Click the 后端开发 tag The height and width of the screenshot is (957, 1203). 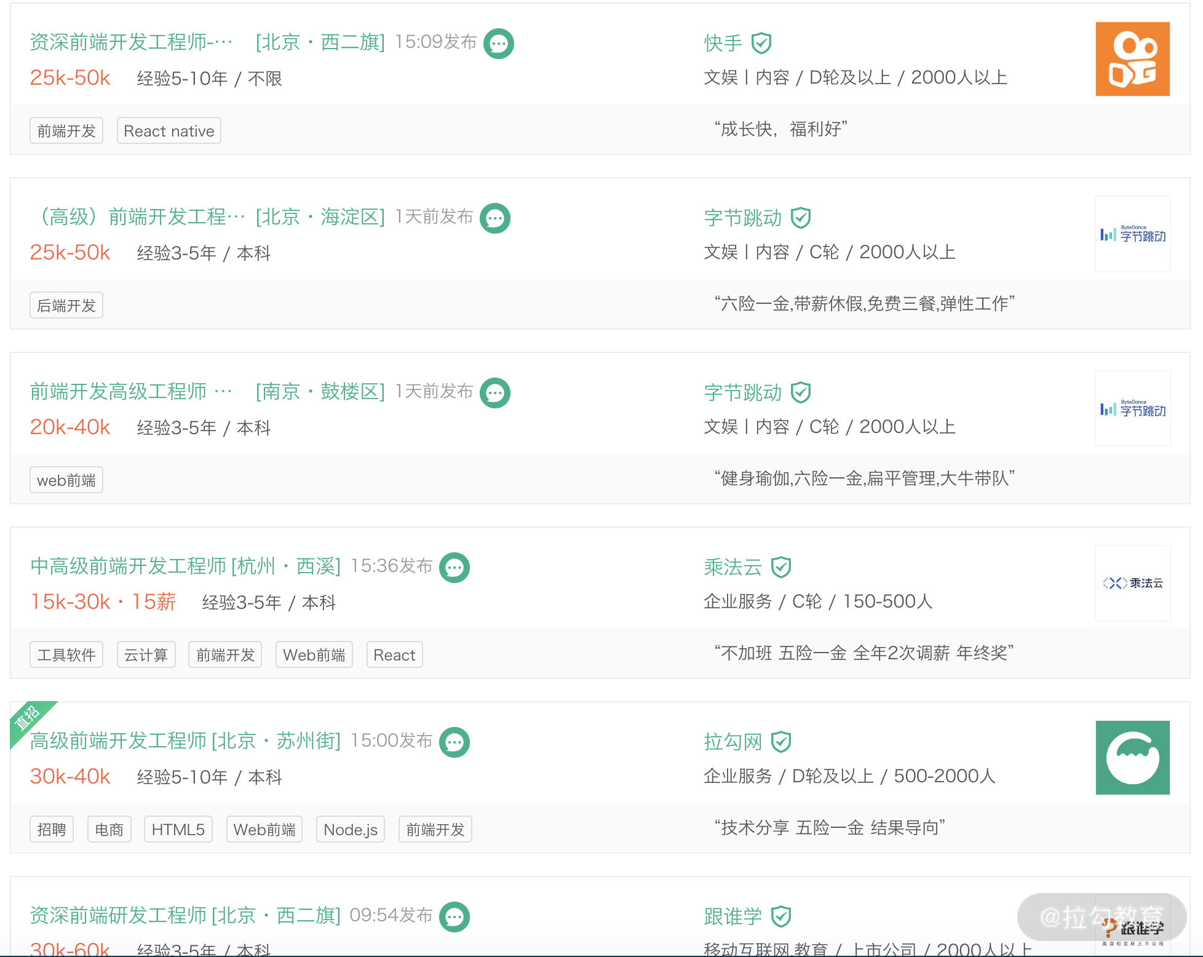(x=66, y=306)
